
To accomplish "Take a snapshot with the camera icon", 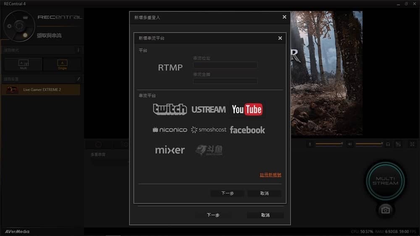I will (x=386, y=210).
